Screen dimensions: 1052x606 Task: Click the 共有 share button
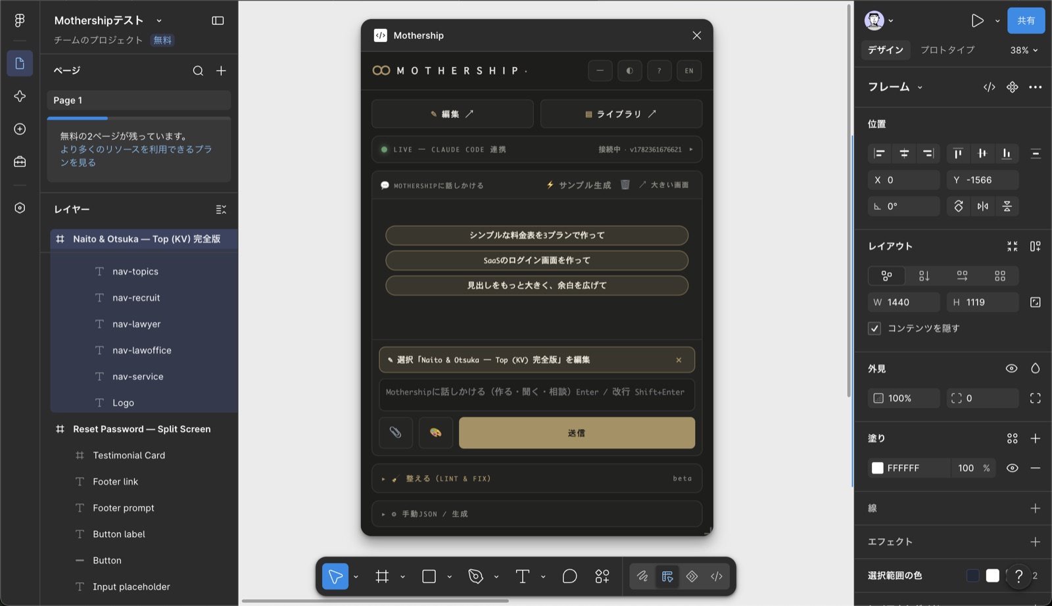pyautogui.click(x=1026, y=20)
